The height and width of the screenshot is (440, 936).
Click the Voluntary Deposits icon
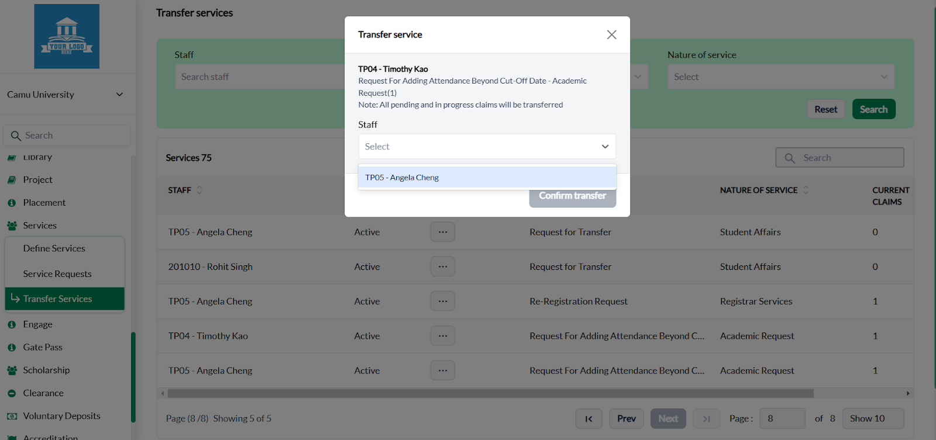coord(12,416)
